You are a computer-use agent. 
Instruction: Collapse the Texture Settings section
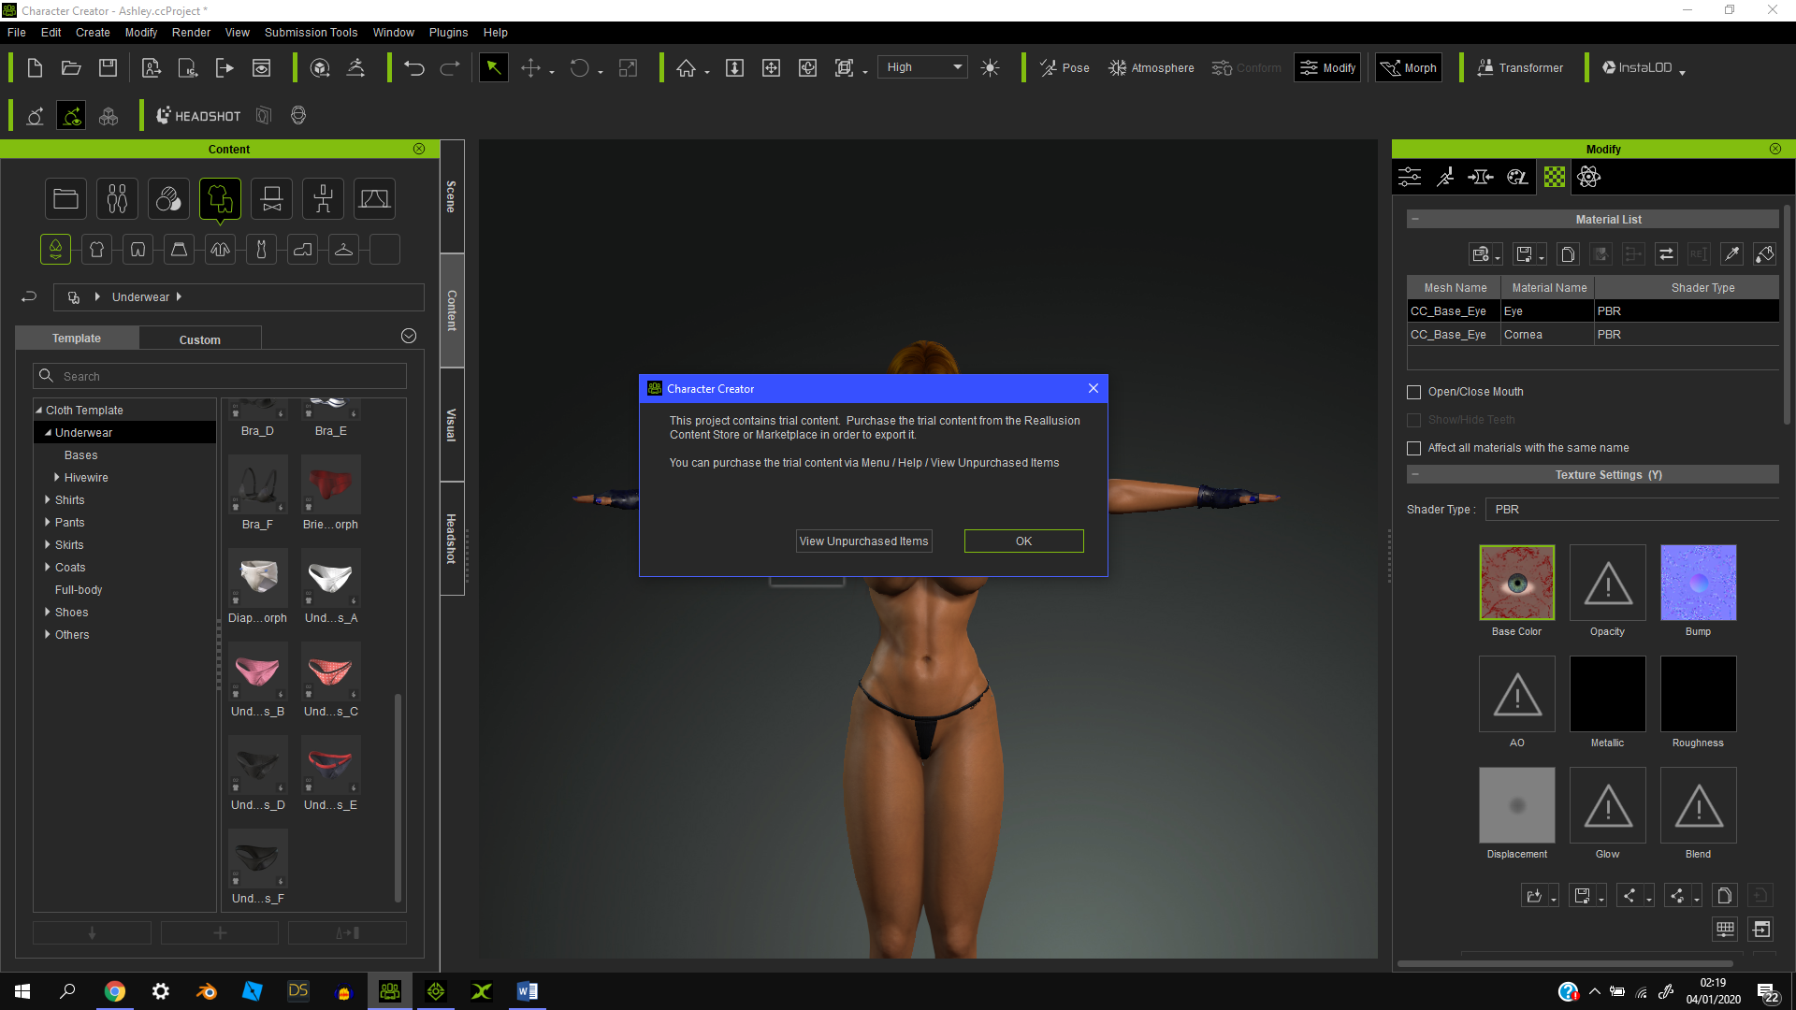(1415, 474)
